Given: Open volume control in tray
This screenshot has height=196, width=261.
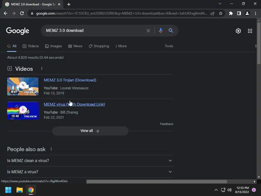Looking at the screenshot, I should tap(229, 190).
